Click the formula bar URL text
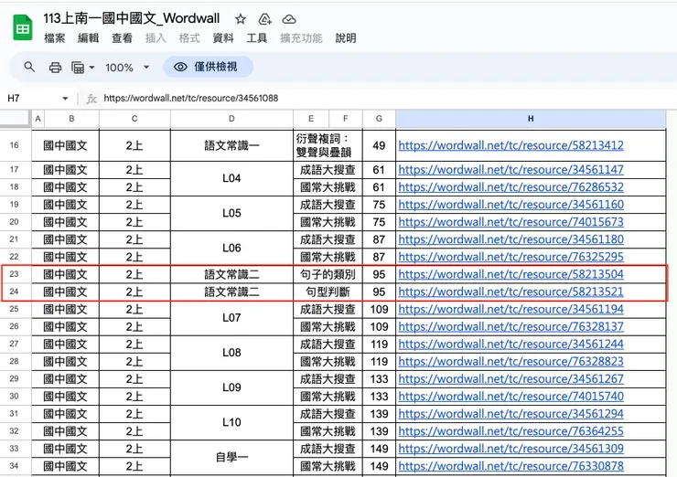677x477 pixels. [191, 99]
